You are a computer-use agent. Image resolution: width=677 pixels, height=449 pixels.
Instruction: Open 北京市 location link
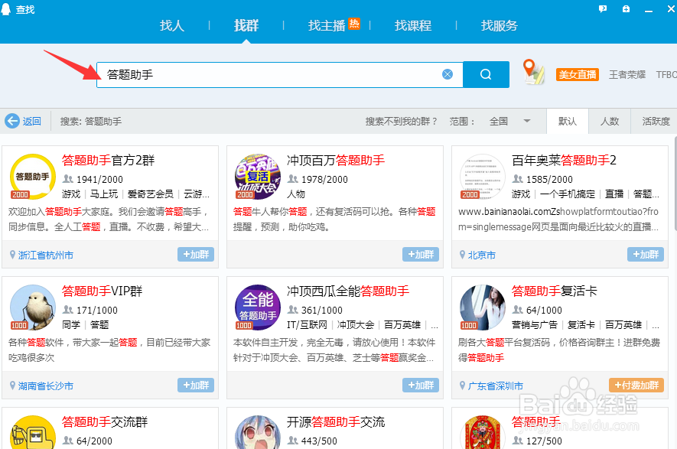(x=481, y=255)
